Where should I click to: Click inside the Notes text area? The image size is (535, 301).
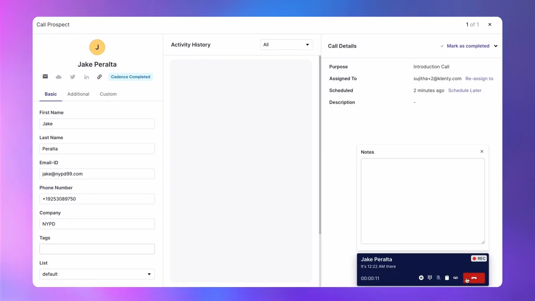tap(423, 201)
